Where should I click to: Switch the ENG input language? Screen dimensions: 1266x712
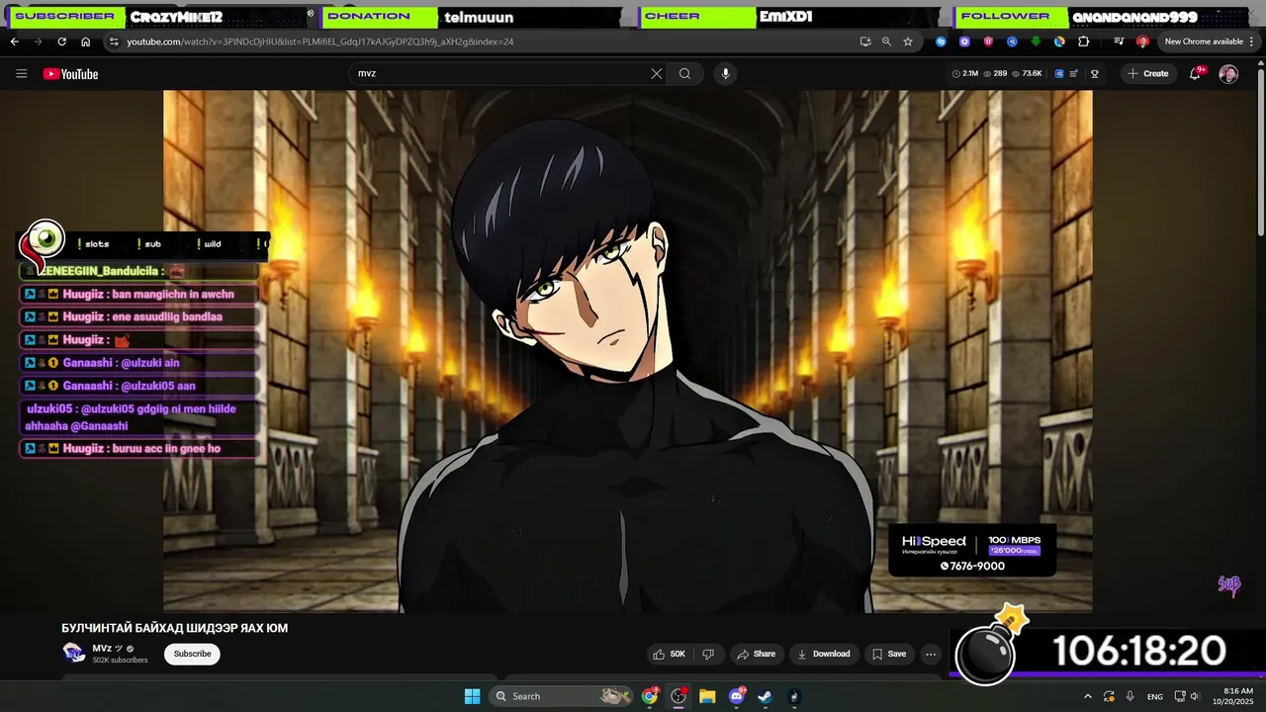point(1154,696)
